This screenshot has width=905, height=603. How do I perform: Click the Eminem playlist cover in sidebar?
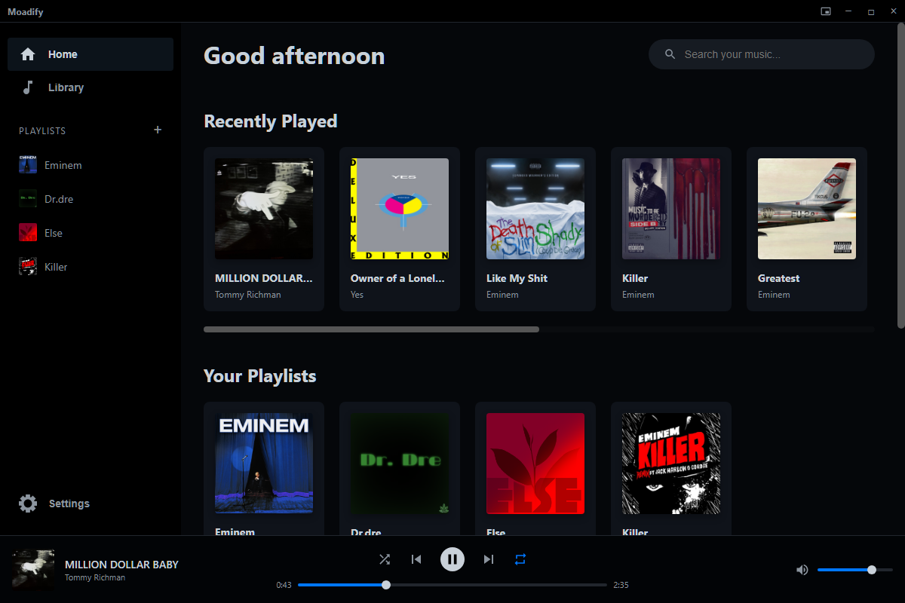click(28, 165)
